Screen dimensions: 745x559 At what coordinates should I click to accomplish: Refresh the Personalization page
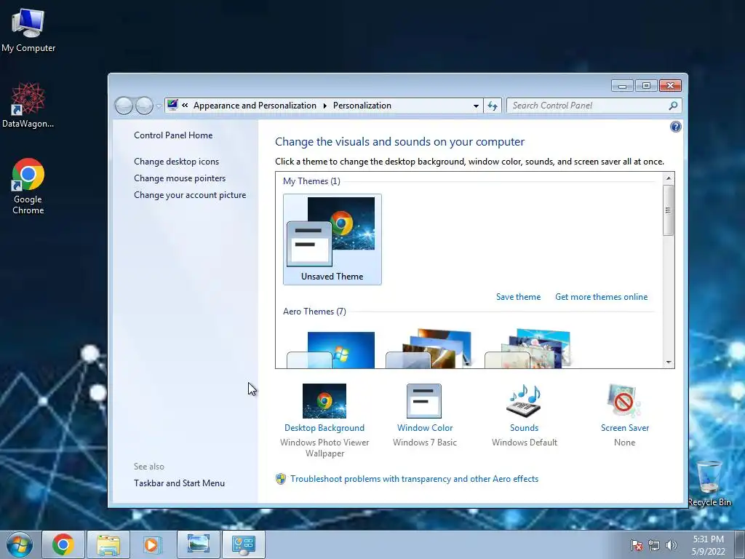tap(493, 106)
